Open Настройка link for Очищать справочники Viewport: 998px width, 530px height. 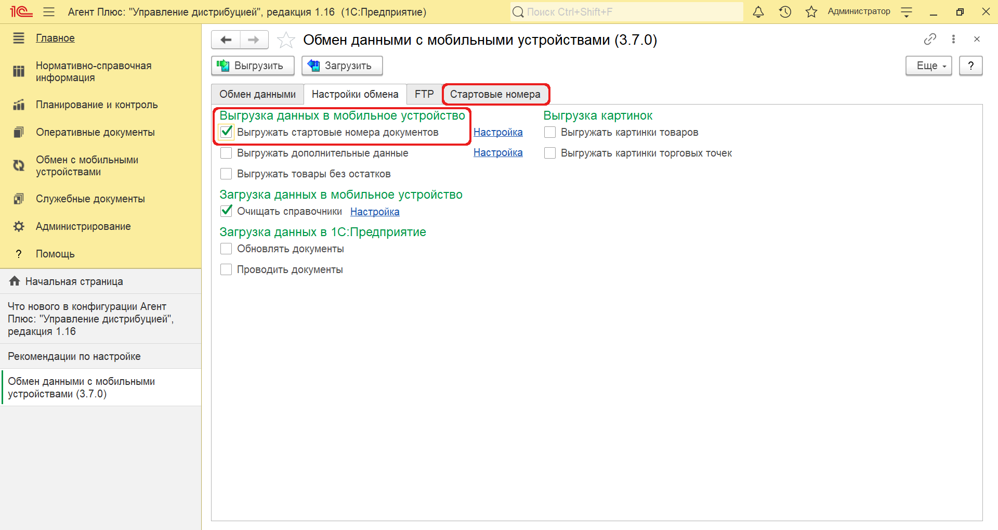(375, 212)
